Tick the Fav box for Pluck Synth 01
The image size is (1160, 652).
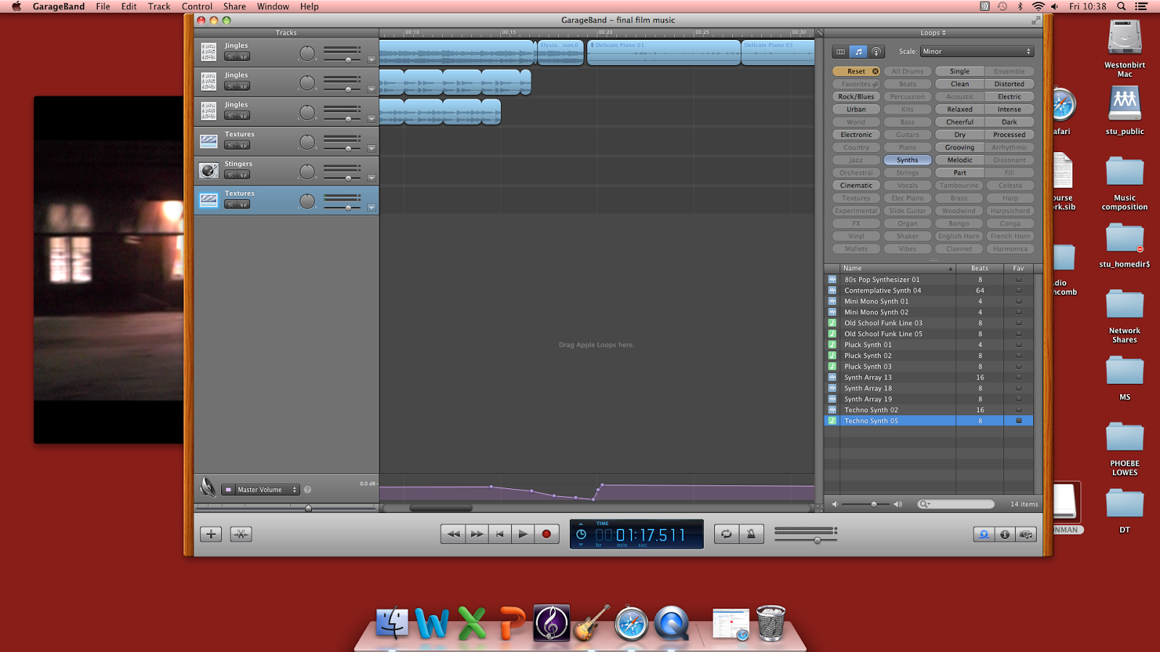point(1019,345)
